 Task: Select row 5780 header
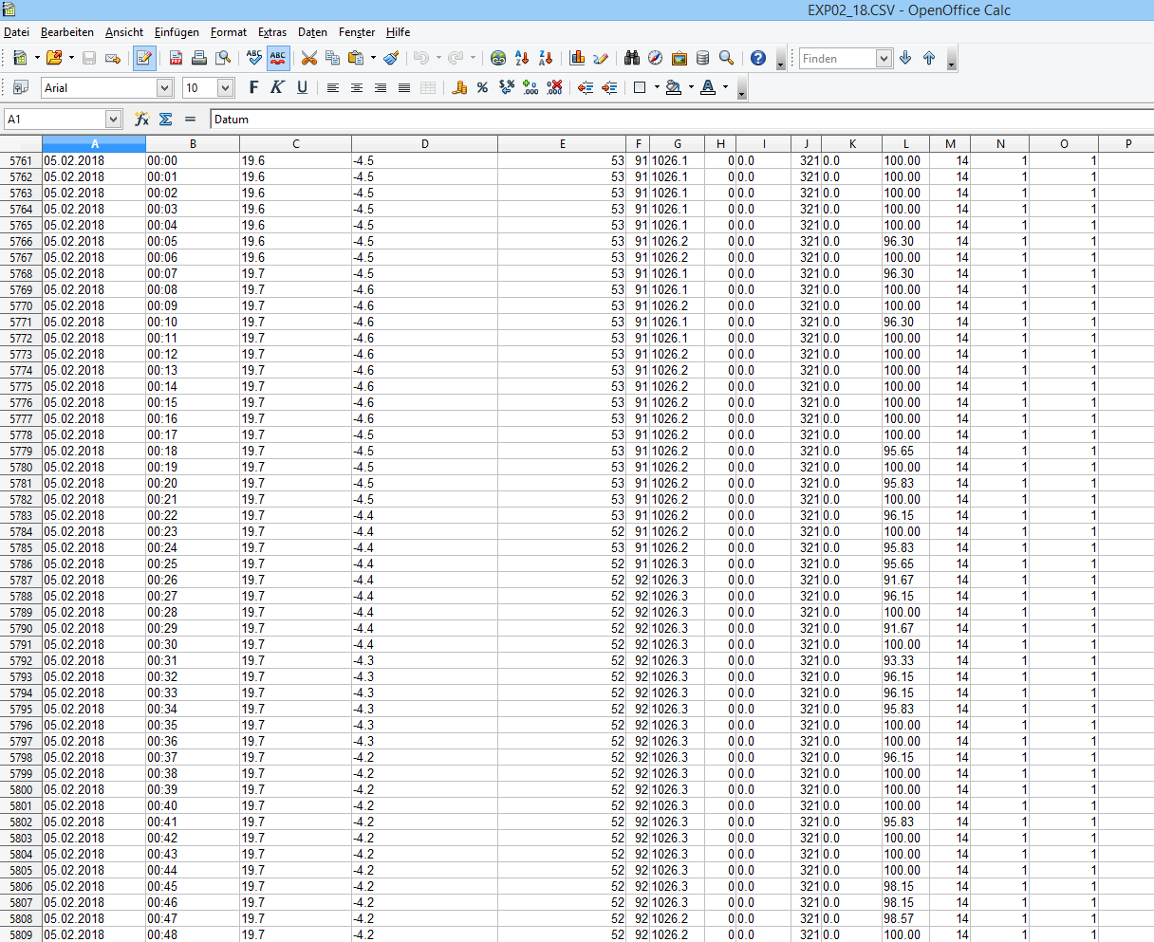pyautogui.click(x=21, y=467)
